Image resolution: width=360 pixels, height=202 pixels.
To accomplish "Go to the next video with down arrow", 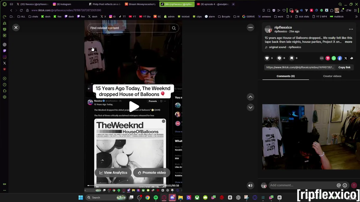I will 250,107.
